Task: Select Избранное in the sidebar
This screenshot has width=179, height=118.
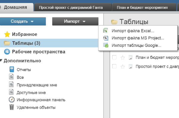Action: pos(25,34)
